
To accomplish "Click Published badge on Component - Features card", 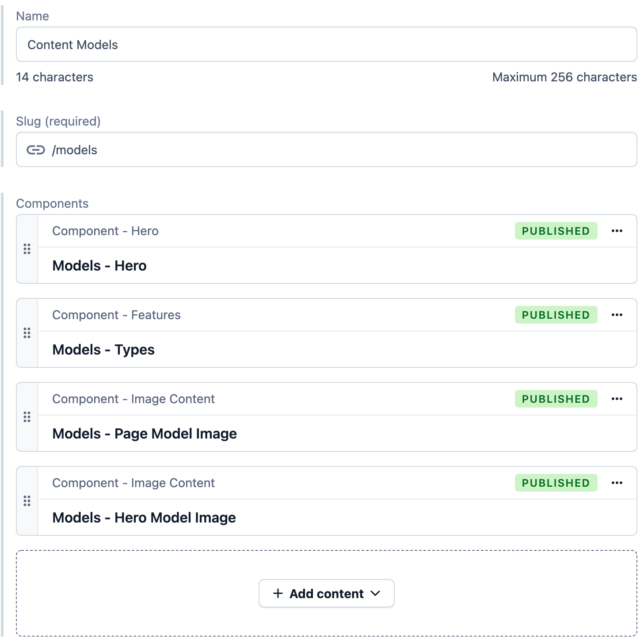I will click(x=556, y=315).
